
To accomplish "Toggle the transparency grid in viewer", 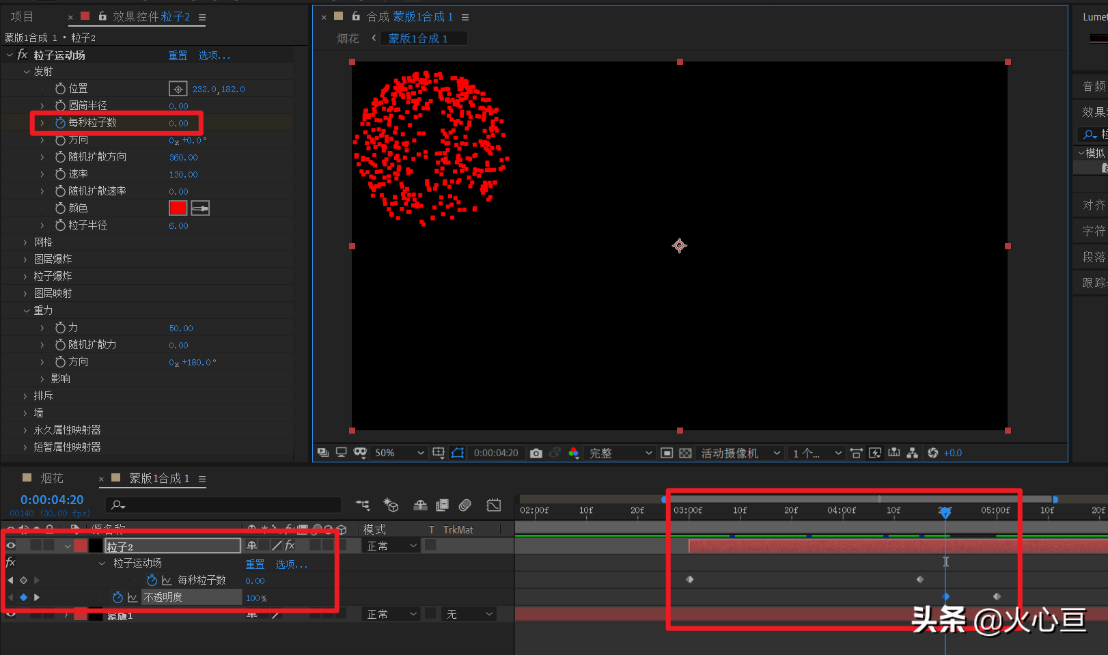I will [x=685, y=453].
